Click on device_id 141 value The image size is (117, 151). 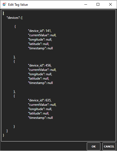click(48, 31)
